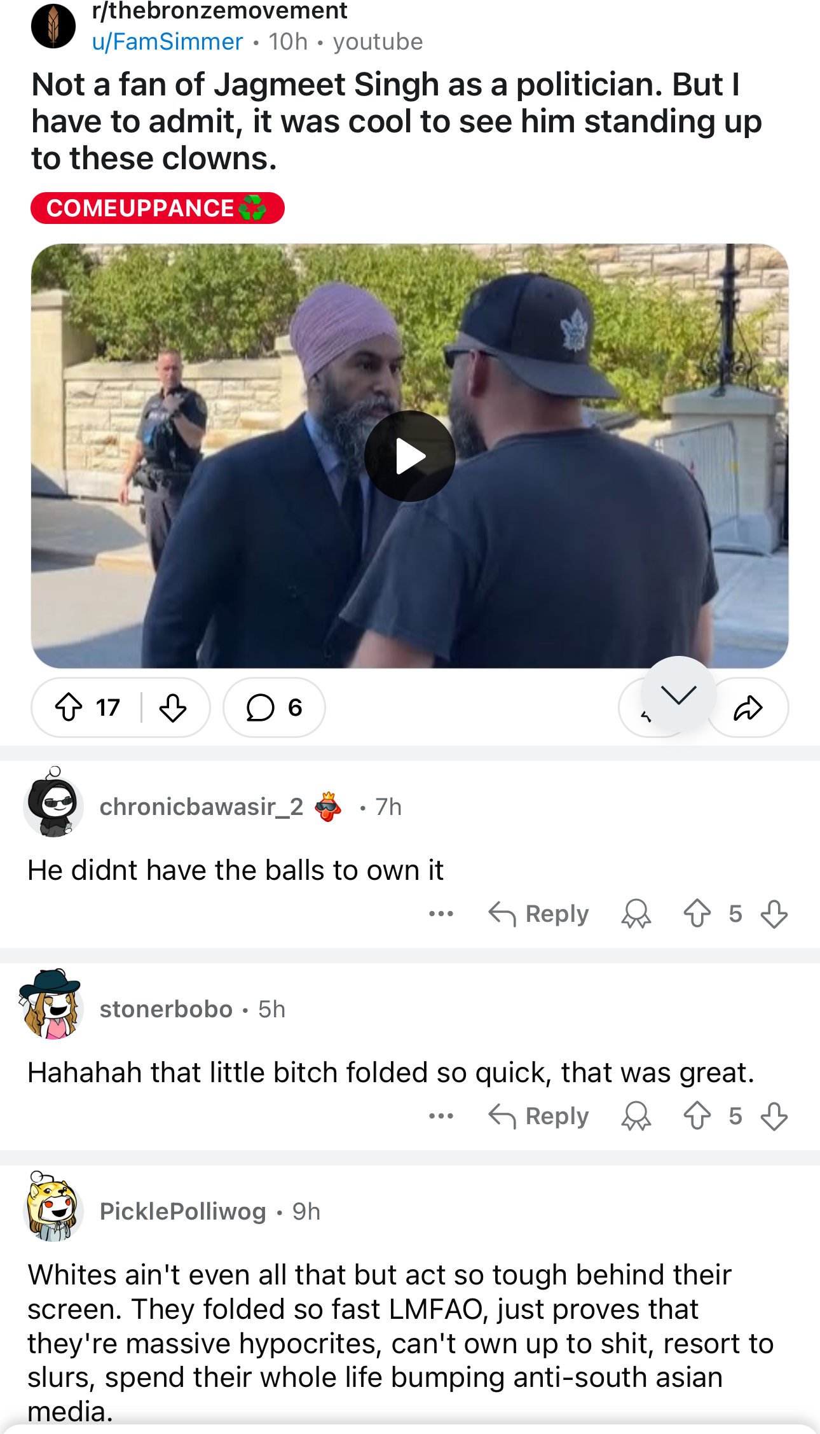
Task: Expand the floating chevron-down button
Action: [x=678, y=694]
